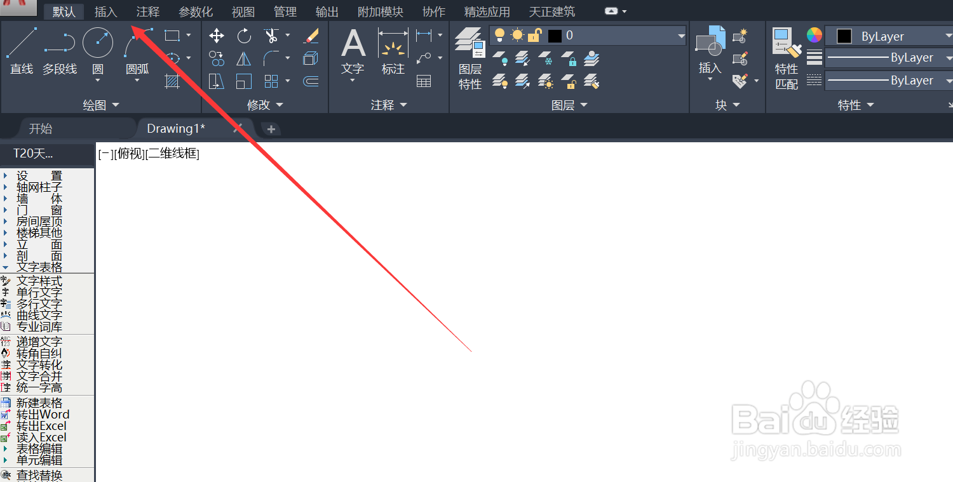
Task: Select the Erase tool icon
Action: (311, 36)
